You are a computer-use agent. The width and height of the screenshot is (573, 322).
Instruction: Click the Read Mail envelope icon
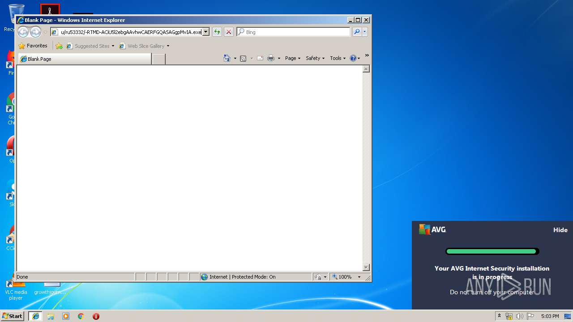tap(260, 58)
